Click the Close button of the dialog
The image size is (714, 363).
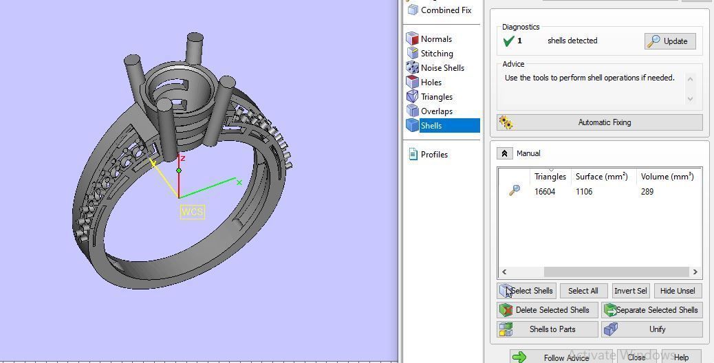[x=636, y=357]
